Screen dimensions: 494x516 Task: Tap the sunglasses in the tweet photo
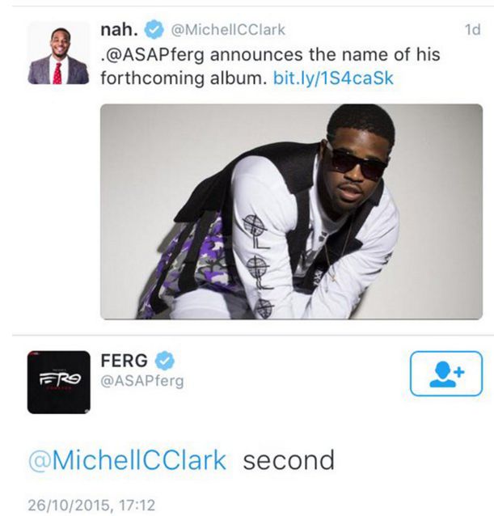point(359,163)
